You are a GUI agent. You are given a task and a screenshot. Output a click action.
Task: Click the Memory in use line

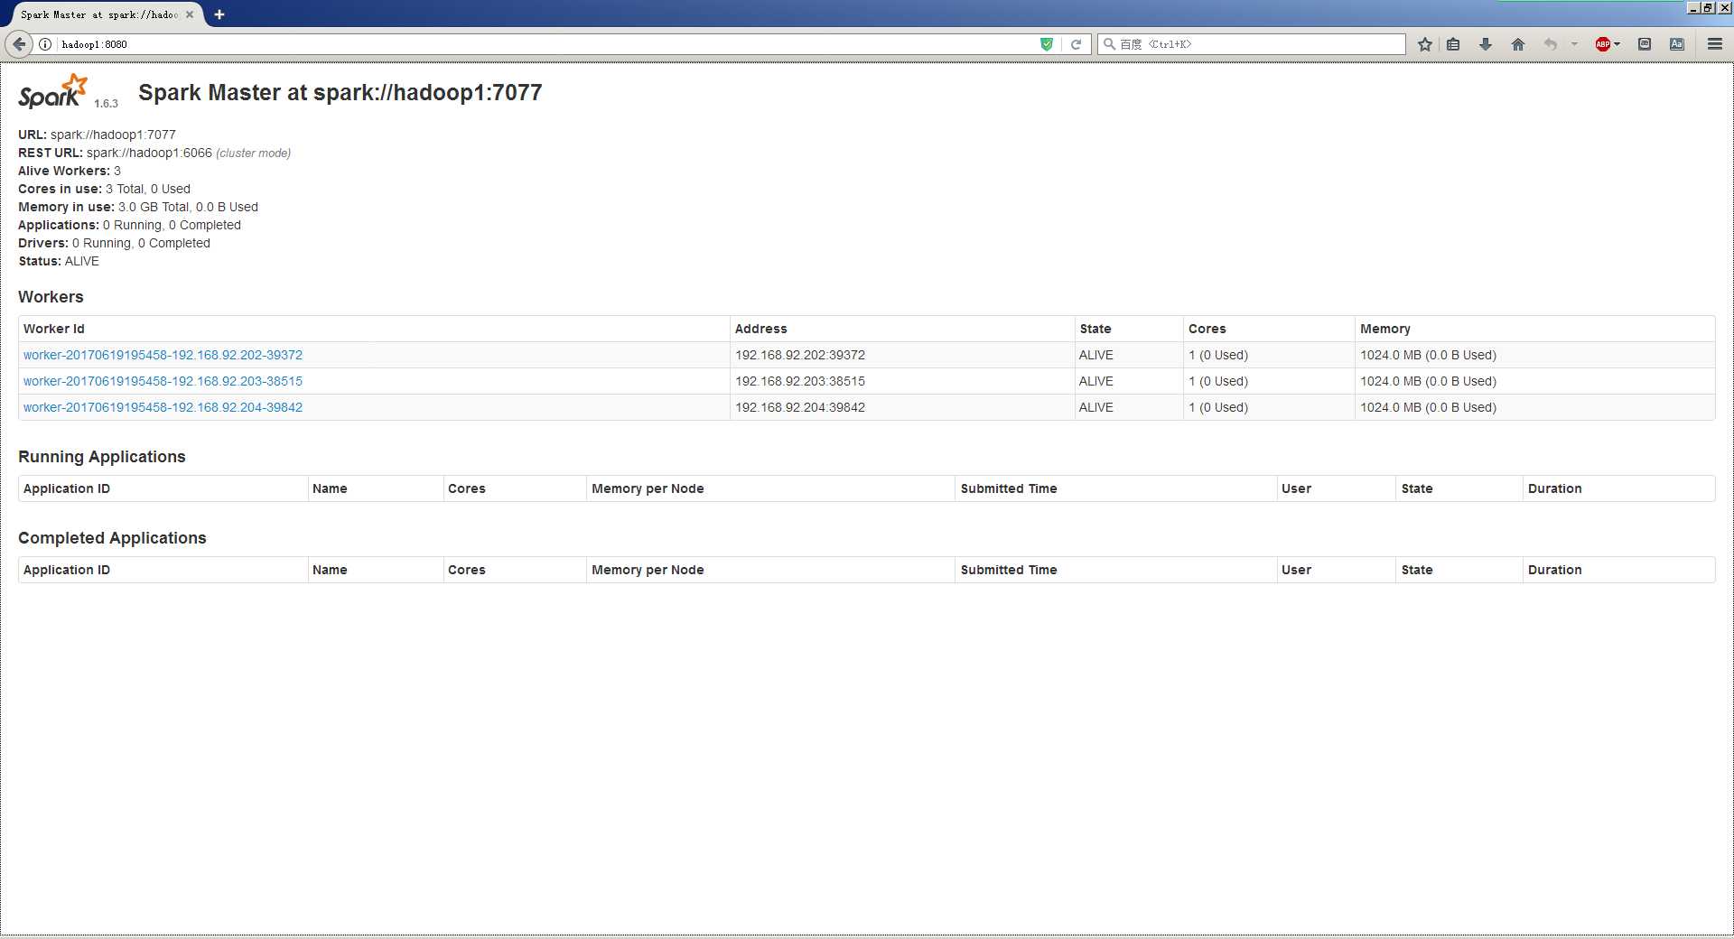(138, 207)
